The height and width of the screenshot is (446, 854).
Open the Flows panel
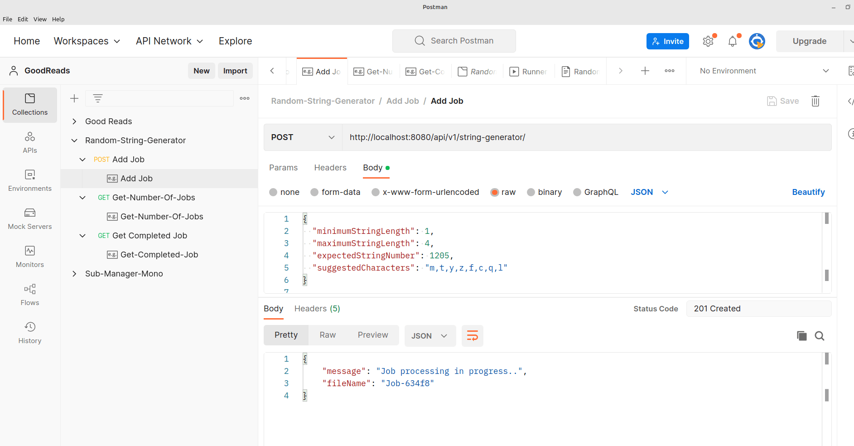click(29, 295)
